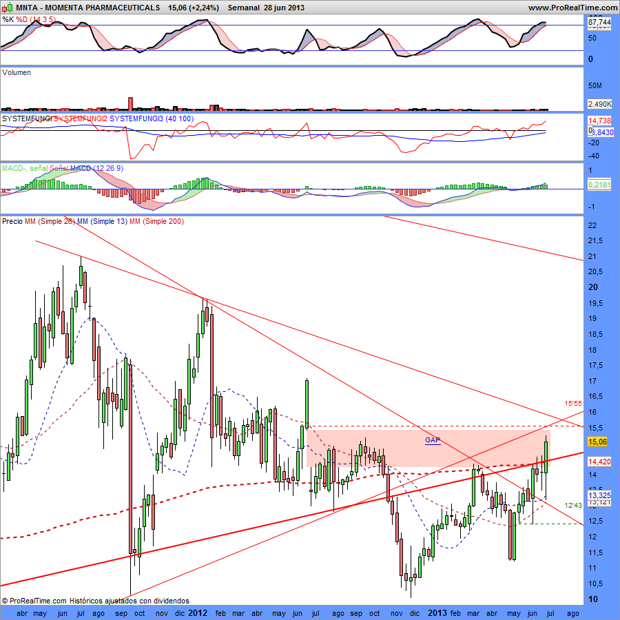Select the Precio label in price panel
Viewport: 620px width, 620px height.
tap(12, 221)
